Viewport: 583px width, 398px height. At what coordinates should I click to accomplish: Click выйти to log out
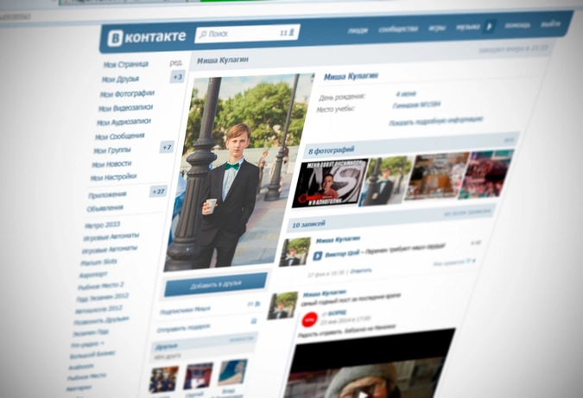(550, 24)
